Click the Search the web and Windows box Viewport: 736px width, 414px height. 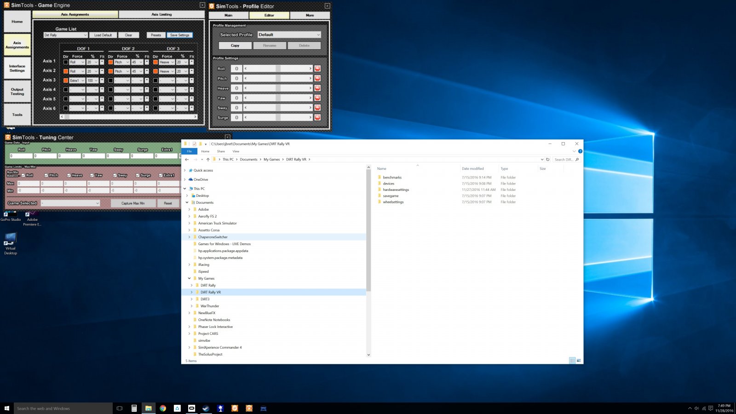63,408
